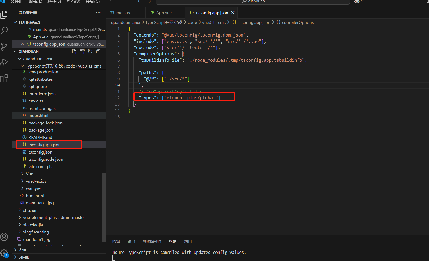
Task: Open the 问题 panel tab
Action: (116, 241)
